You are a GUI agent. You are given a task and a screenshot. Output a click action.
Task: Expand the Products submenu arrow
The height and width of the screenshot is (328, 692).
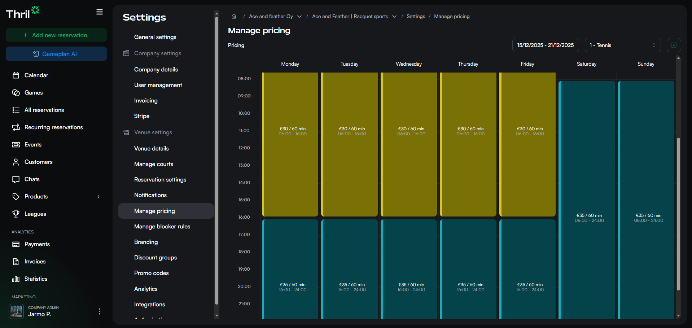pyautogui.click(x=98, y=196)
